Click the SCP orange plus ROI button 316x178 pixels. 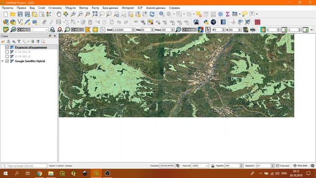point(95,30)
